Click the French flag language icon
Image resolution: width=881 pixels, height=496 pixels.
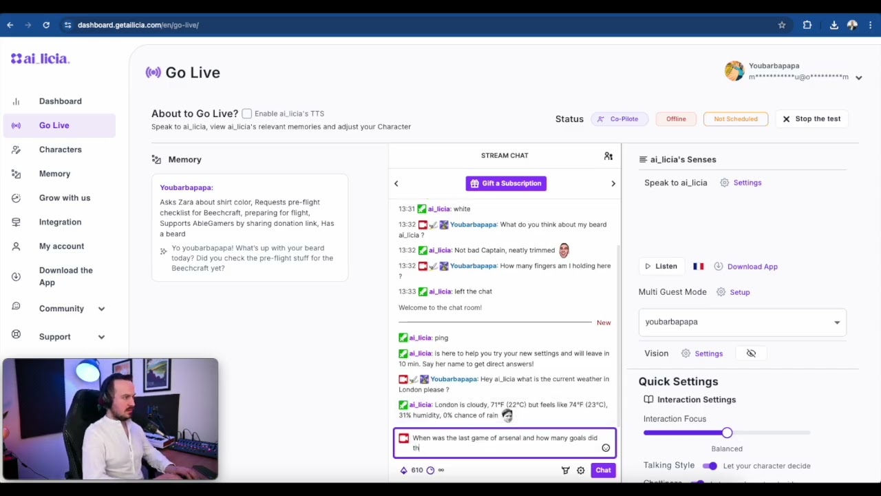(699, 266)
